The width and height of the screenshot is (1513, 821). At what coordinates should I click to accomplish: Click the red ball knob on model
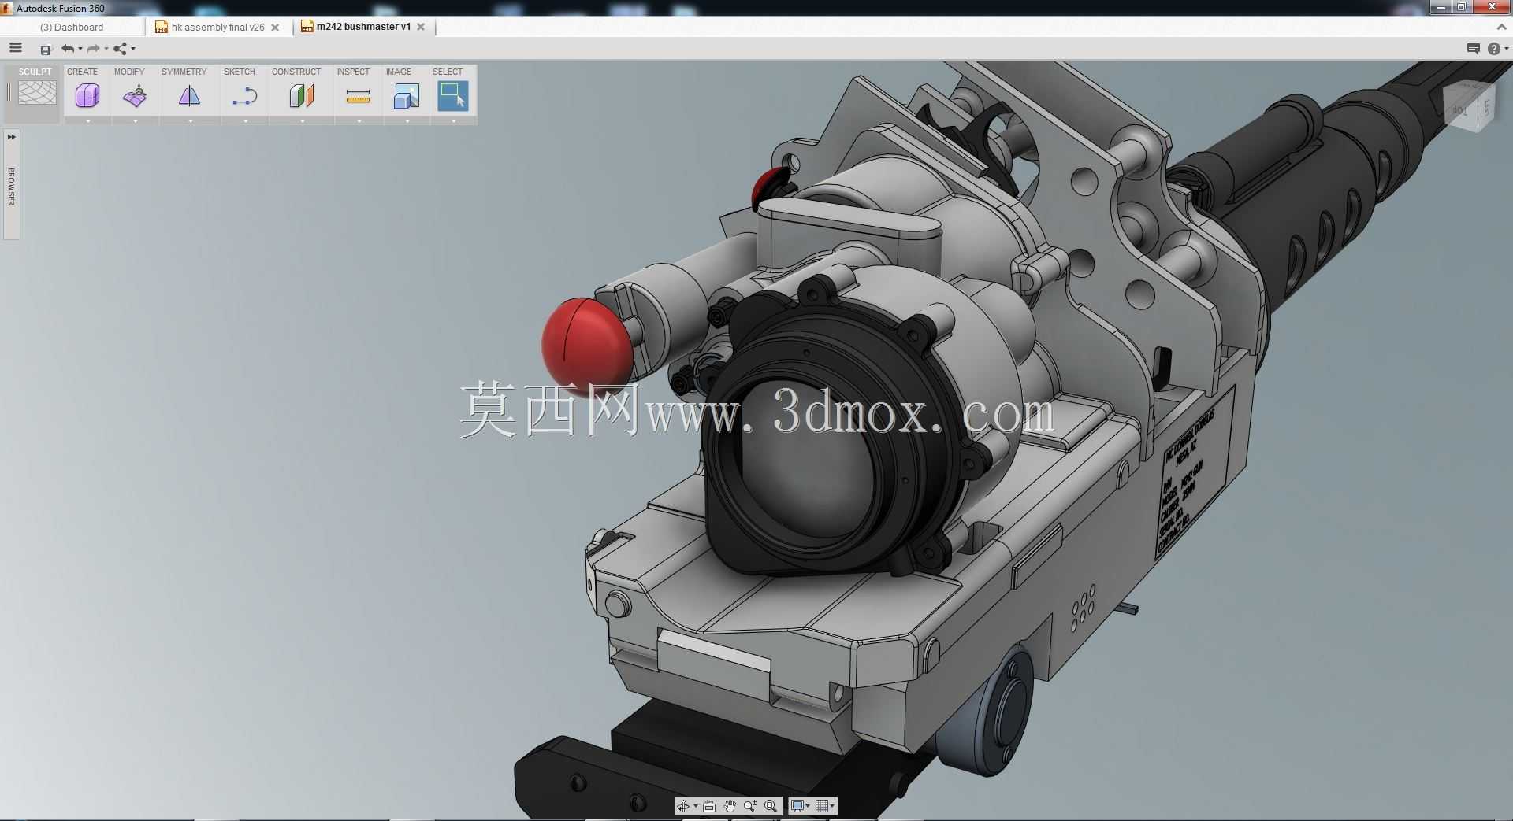[586, 346]
